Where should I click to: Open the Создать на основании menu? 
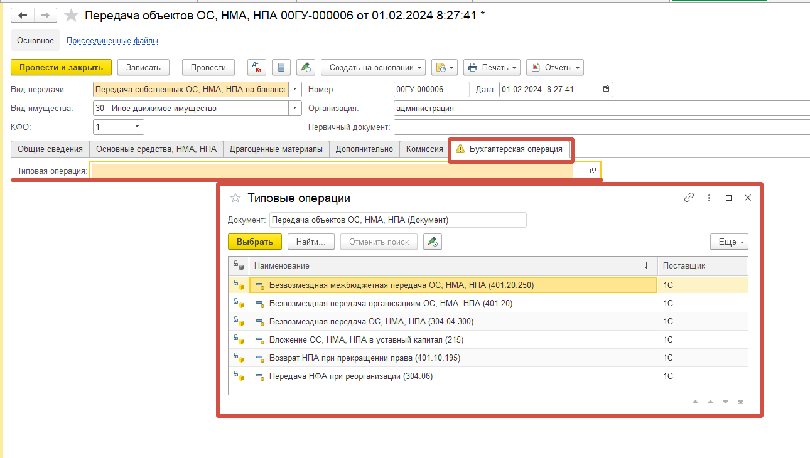[373, 67]
